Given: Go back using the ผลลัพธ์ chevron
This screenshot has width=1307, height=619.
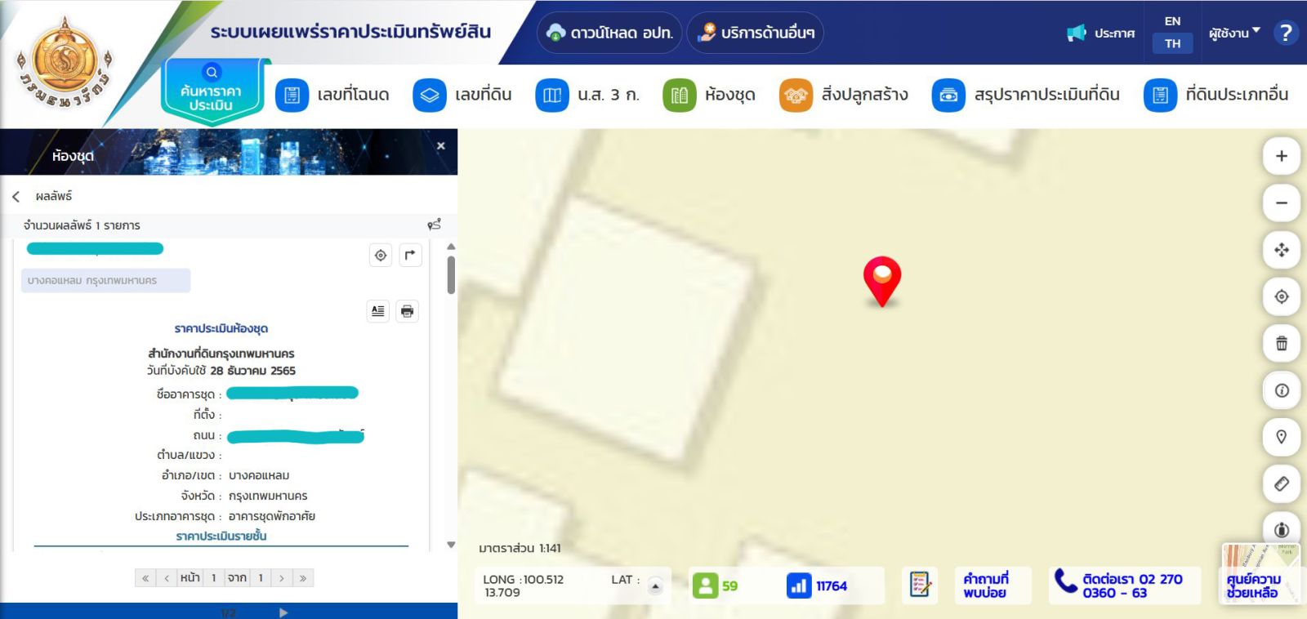Looking at the screenshot, I should pos(16,196).
